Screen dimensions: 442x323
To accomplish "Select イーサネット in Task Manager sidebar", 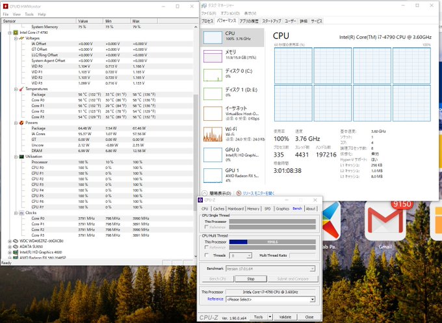I will 233,113.
